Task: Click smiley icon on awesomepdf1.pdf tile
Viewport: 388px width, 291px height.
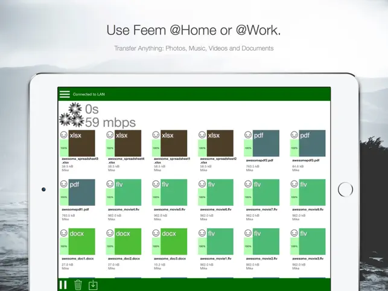Action: [64, 184]
